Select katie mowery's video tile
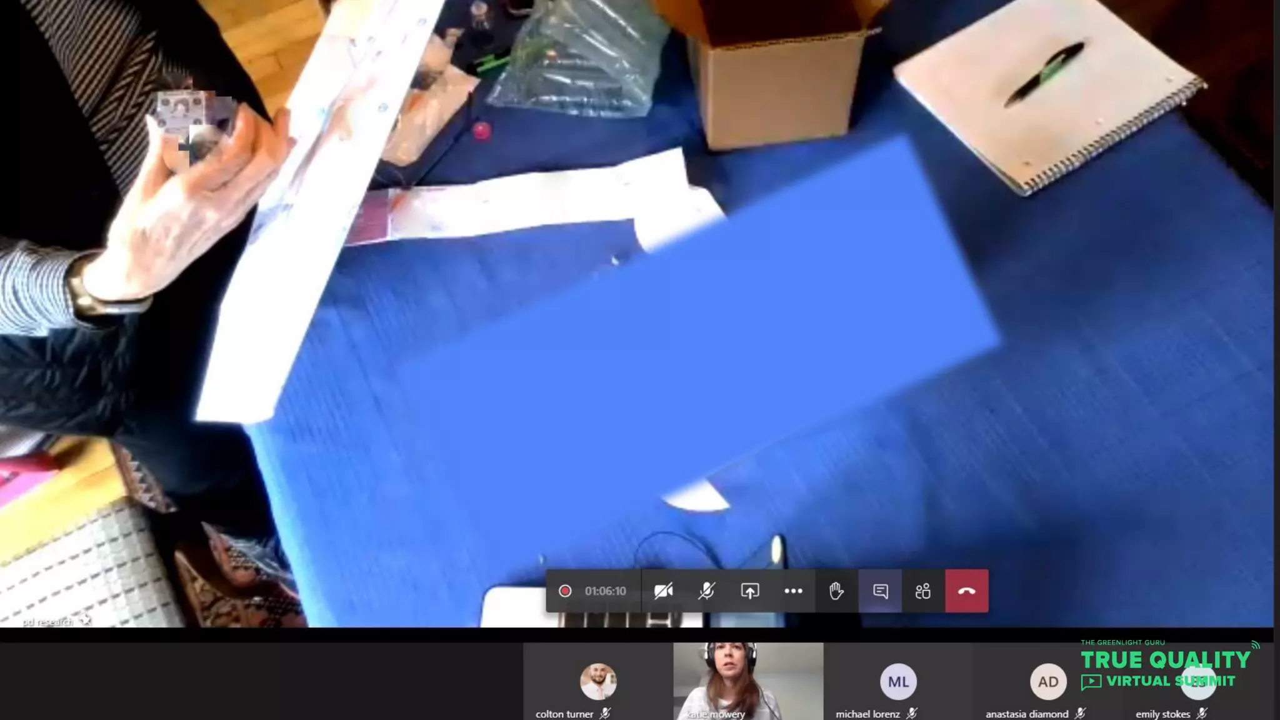 [747, 680]
